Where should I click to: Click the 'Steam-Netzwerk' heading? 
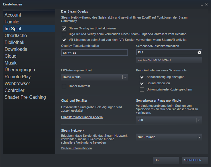72,130
